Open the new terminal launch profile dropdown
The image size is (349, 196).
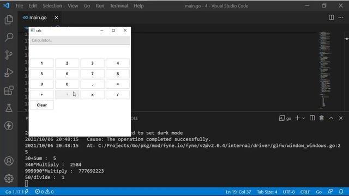pos(303,118)
